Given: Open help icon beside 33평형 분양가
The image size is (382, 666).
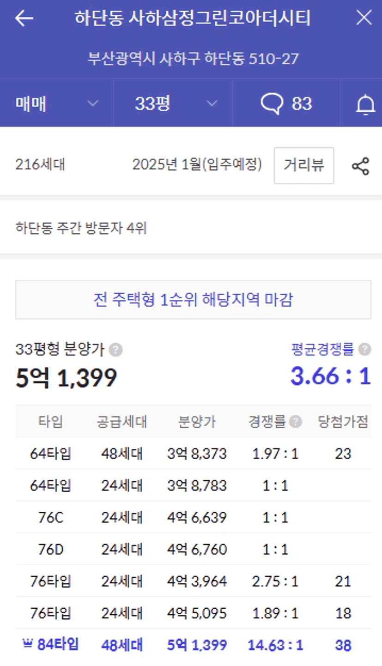Looking at the screenshot, I should tap(116, 350).
